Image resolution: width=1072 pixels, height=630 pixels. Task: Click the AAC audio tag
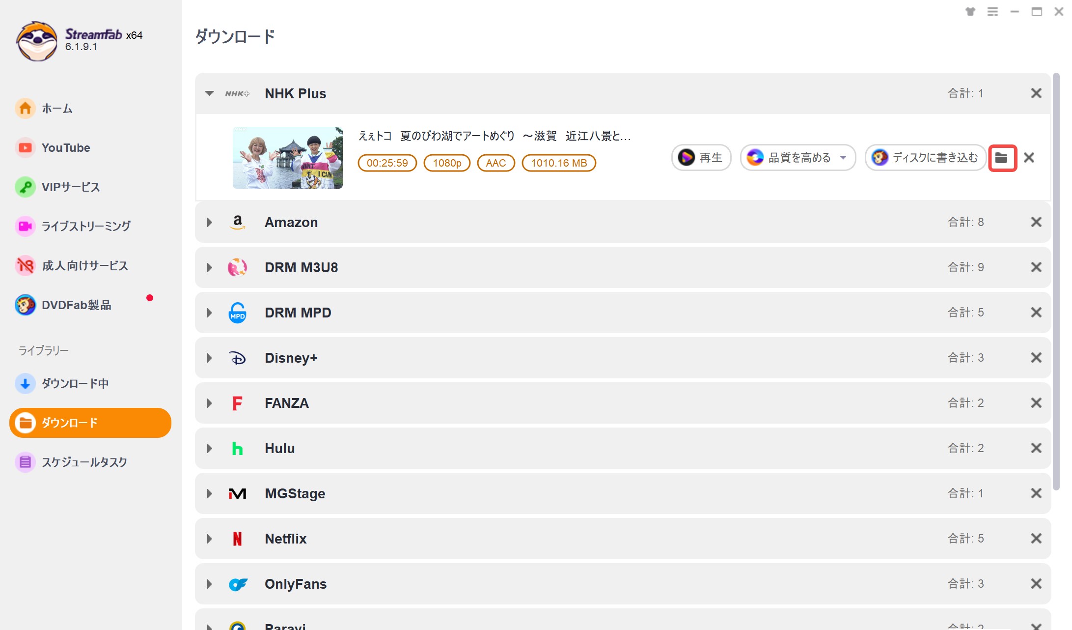tap(496, 163)
